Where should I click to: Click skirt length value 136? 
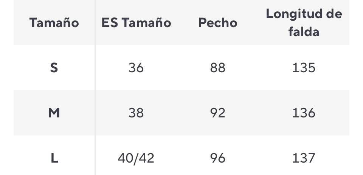(x=304, y=113)
